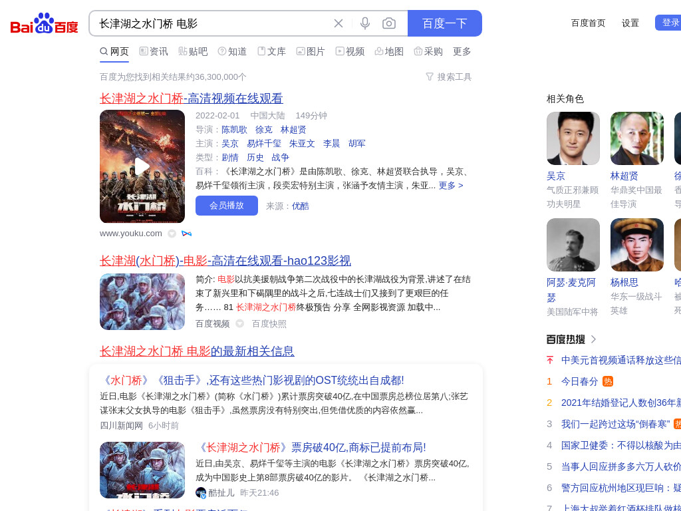The height and width of the screenshot is (511, 681).
Task: Switch to the 图片 tab
Action: point(311,52)
